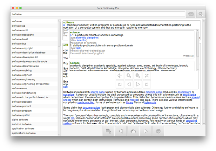
Task: Select 'software bus' entry
Action: point(34,44)
